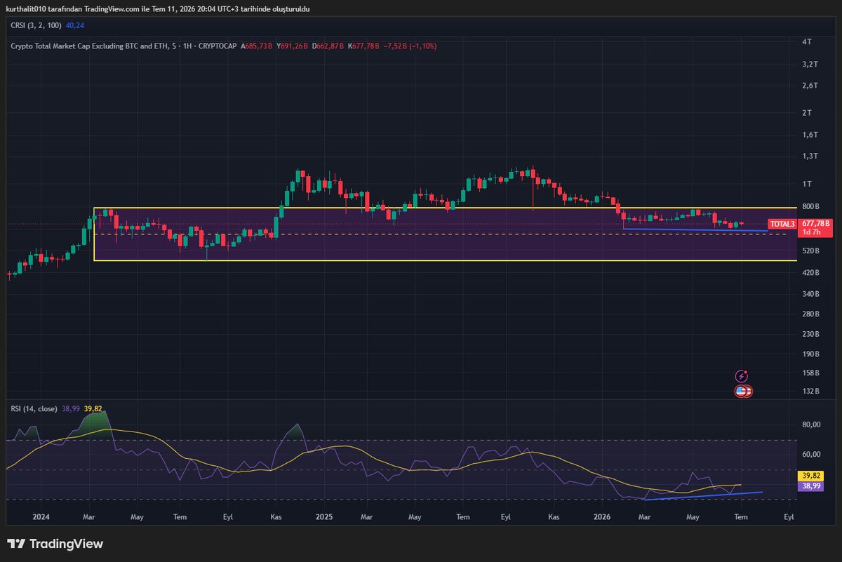Click the 132 B price axis label
This screenshot has height=562, width=842.
pyautogui.click(x=811, y=391)
